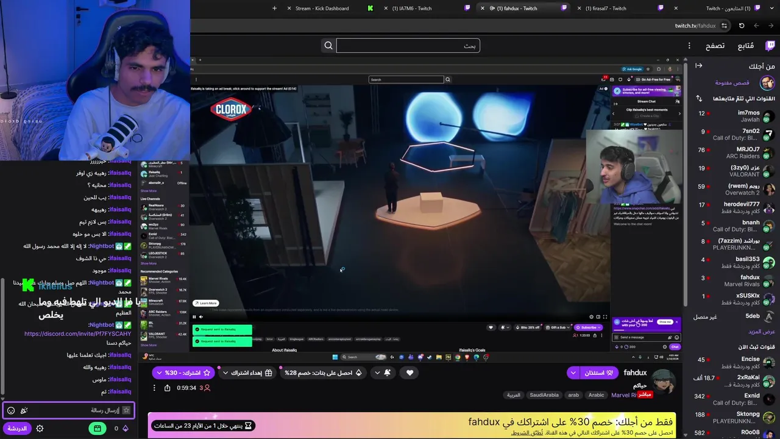Toggle fullscreen icon in the embedded player
This screenshot has height=439, width=780.
(604, 316)
